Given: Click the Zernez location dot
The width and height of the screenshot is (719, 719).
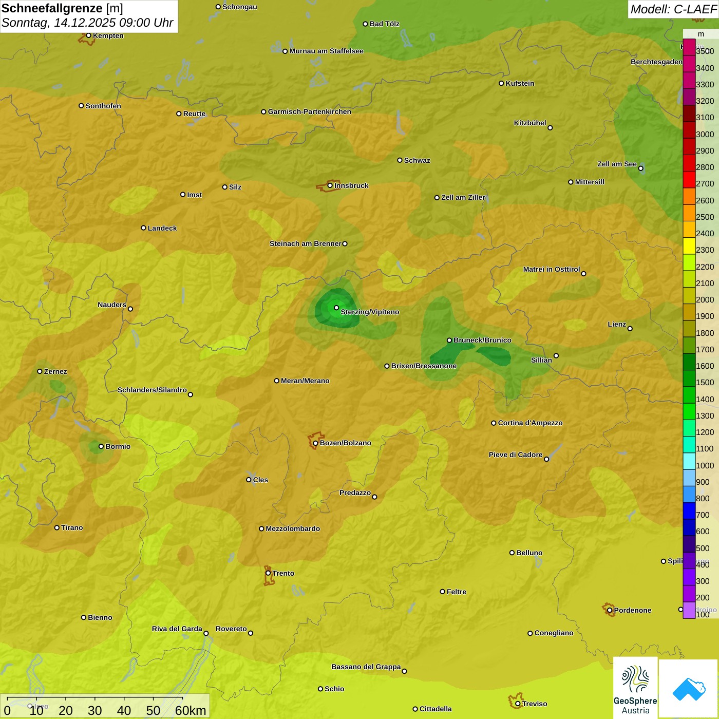Looking at the screenshot, I should tap(40, 371).
